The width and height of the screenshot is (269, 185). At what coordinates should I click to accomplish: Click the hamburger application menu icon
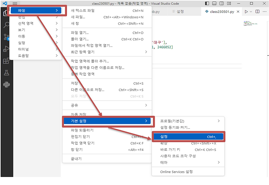click(x=15, y=3)
